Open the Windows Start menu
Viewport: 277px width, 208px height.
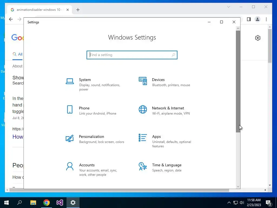click(x=6, y=203)
